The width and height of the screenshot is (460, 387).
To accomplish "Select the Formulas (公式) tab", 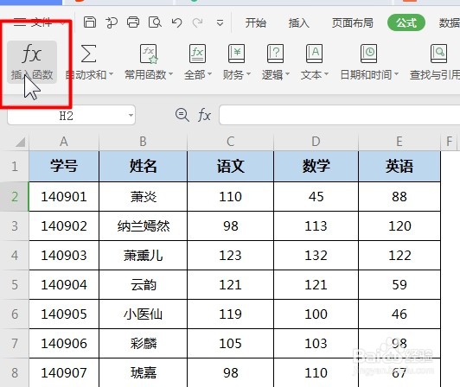I will [406, 22].
